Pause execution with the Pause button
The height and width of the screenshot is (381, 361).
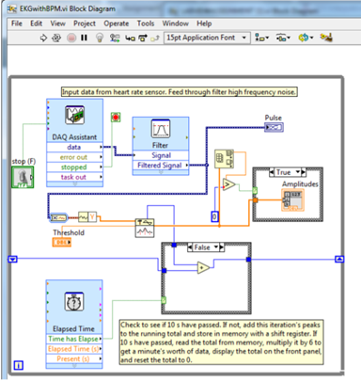[84, 38]
